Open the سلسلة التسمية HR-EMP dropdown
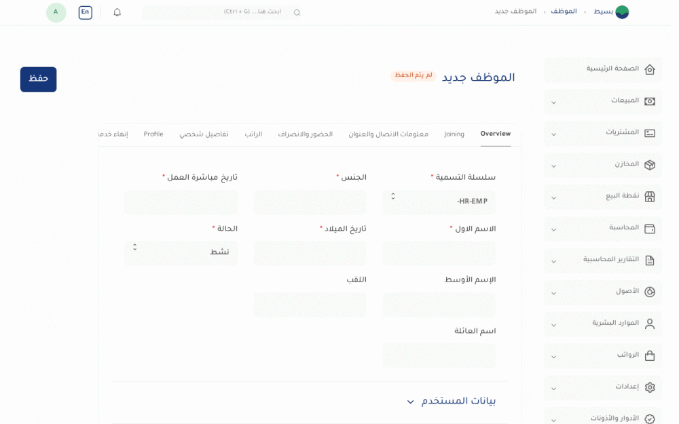The height and width of the screenshot is (424, 679). pos(439,202)
